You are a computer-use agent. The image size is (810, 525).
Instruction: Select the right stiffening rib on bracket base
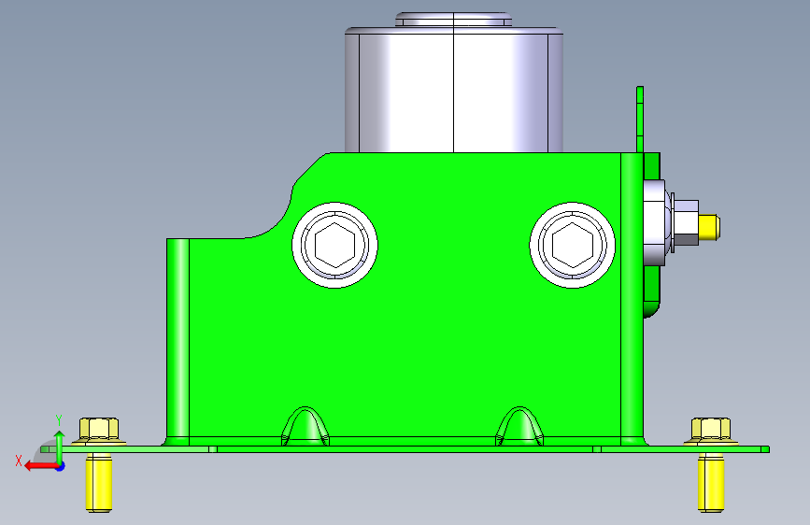point(519,426)
